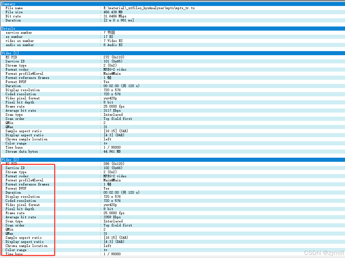Image resolution: width=345 pixels, height=258 pixels.
Task: Click Top field first value under Video [1]
Action: pyautogui.click(x=118, y=119)
